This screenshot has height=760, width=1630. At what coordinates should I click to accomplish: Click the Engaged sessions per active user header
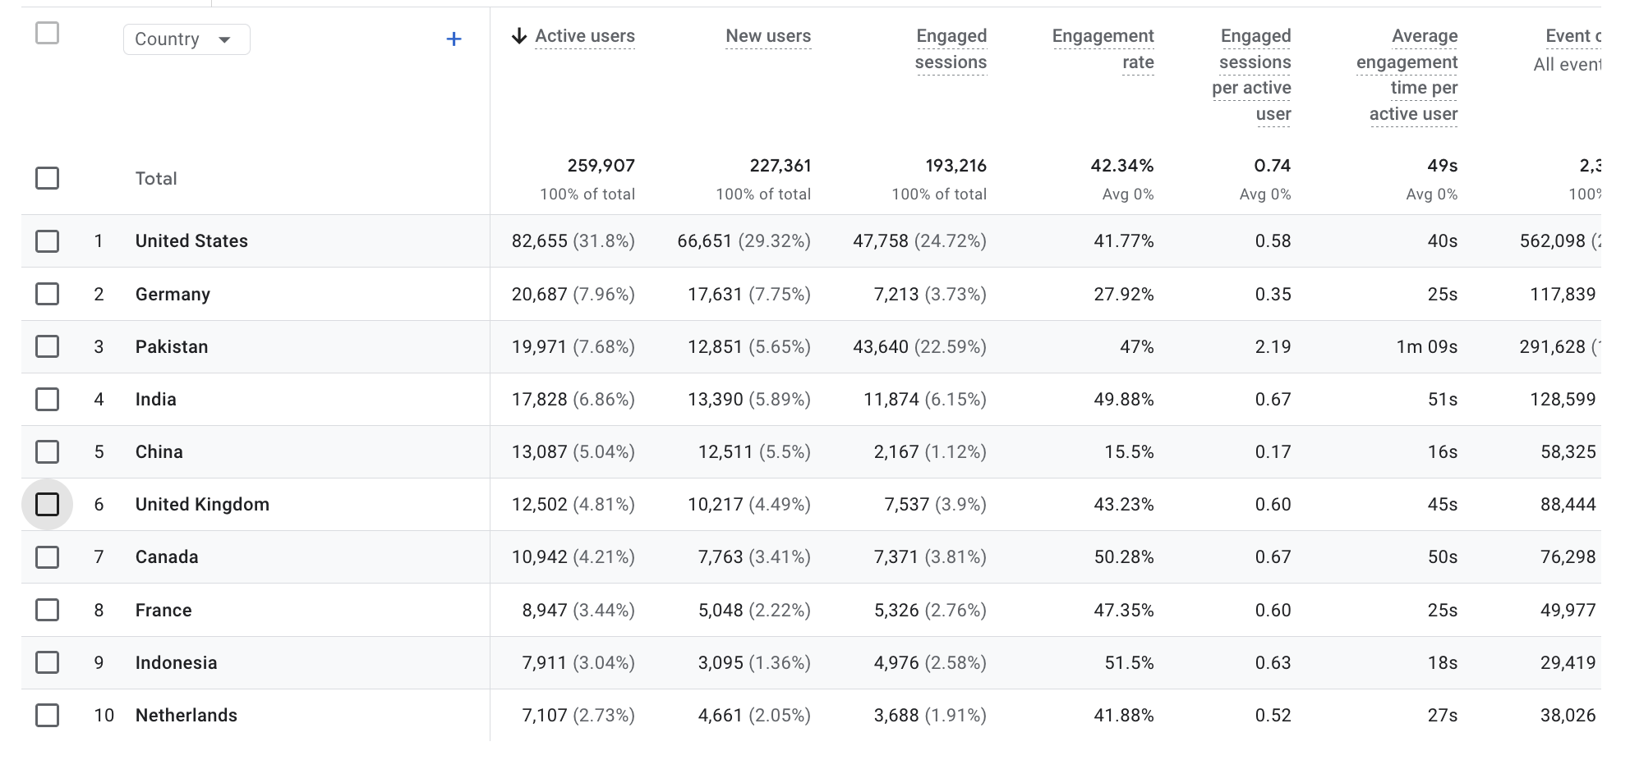pos(1255,75)
